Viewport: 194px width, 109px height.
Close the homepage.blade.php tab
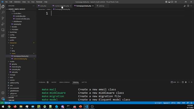[x=93, y=6]
